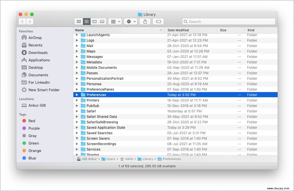
Task: Click the Library folder title icon
Action: [x=140, y=14]
